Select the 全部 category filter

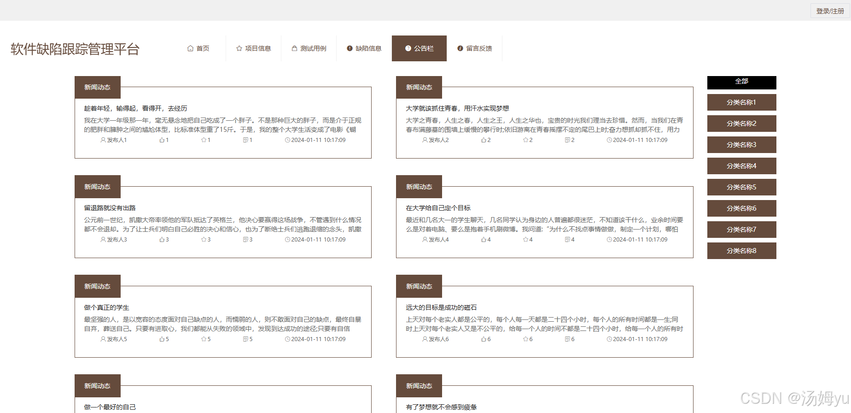(x=742, y=83)
